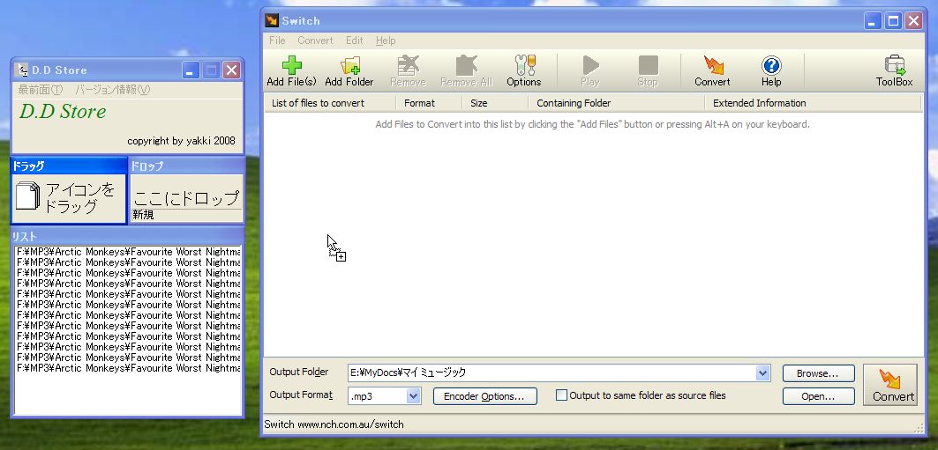938x450 pixels.
Task: Select the first file path in the D.D Store list
Action: tap(128, 252)
